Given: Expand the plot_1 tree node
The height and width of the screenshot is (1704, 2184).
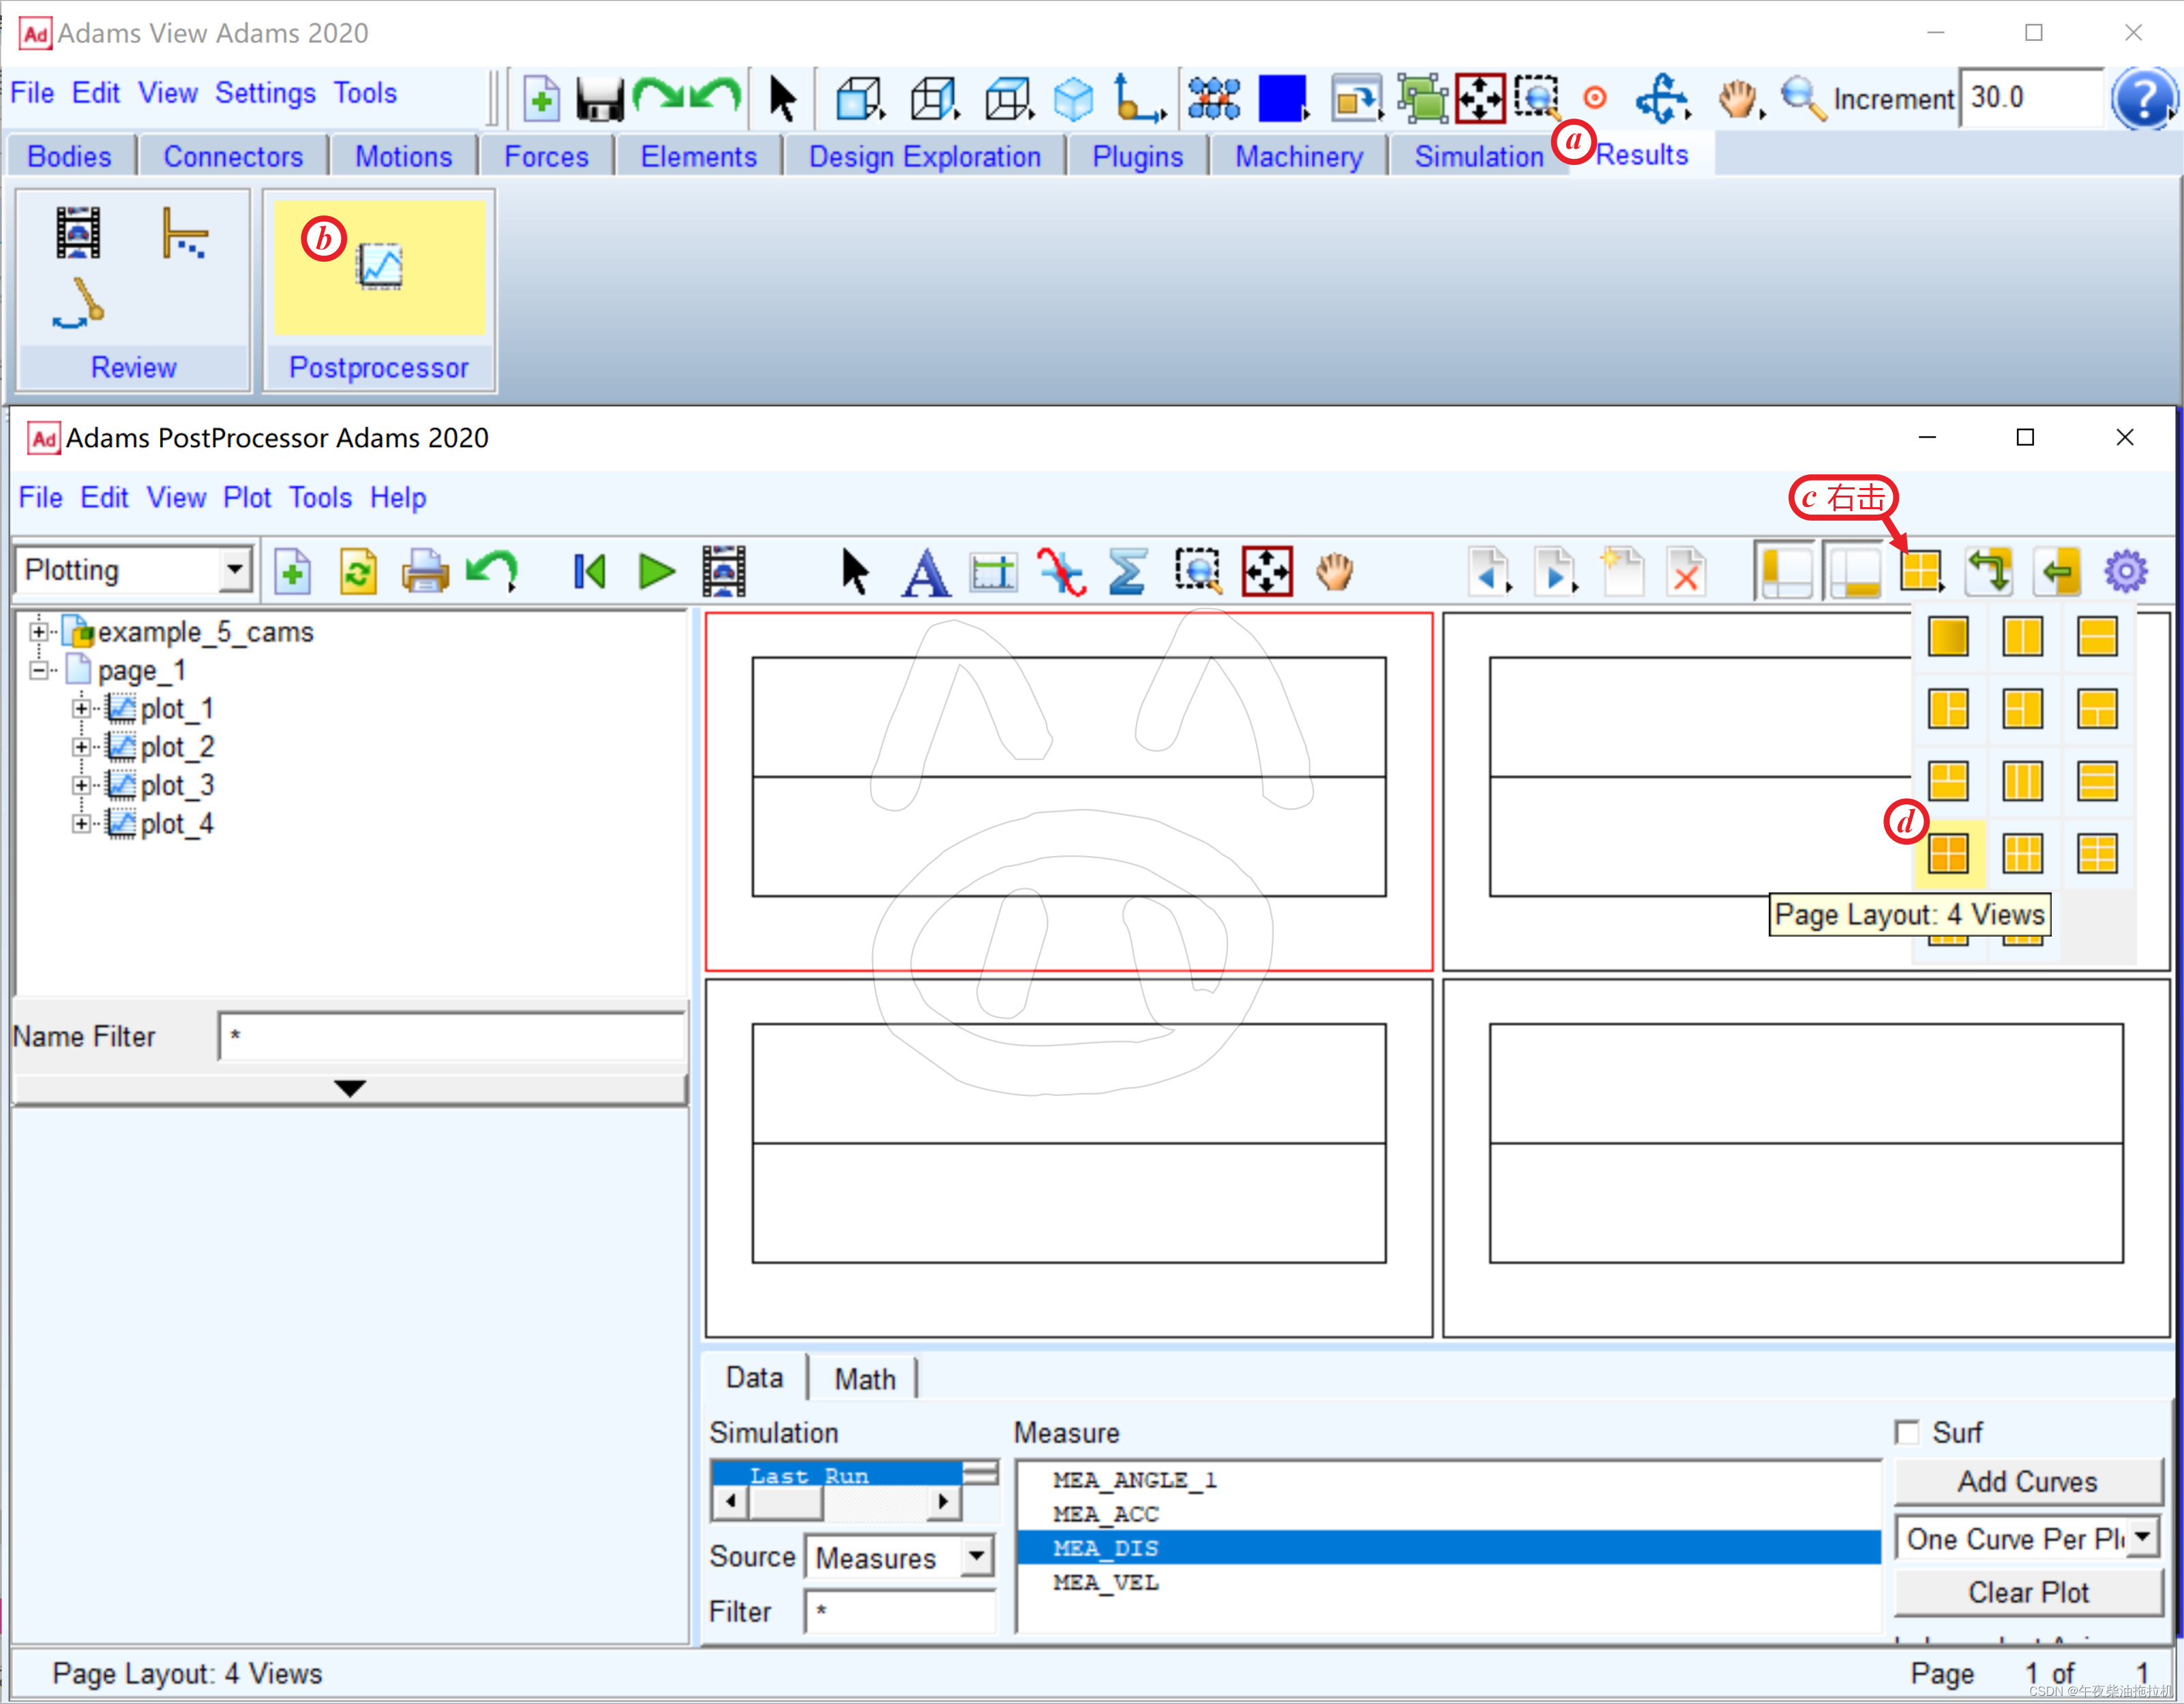Looking at the screenshot, I should point(81,709).
